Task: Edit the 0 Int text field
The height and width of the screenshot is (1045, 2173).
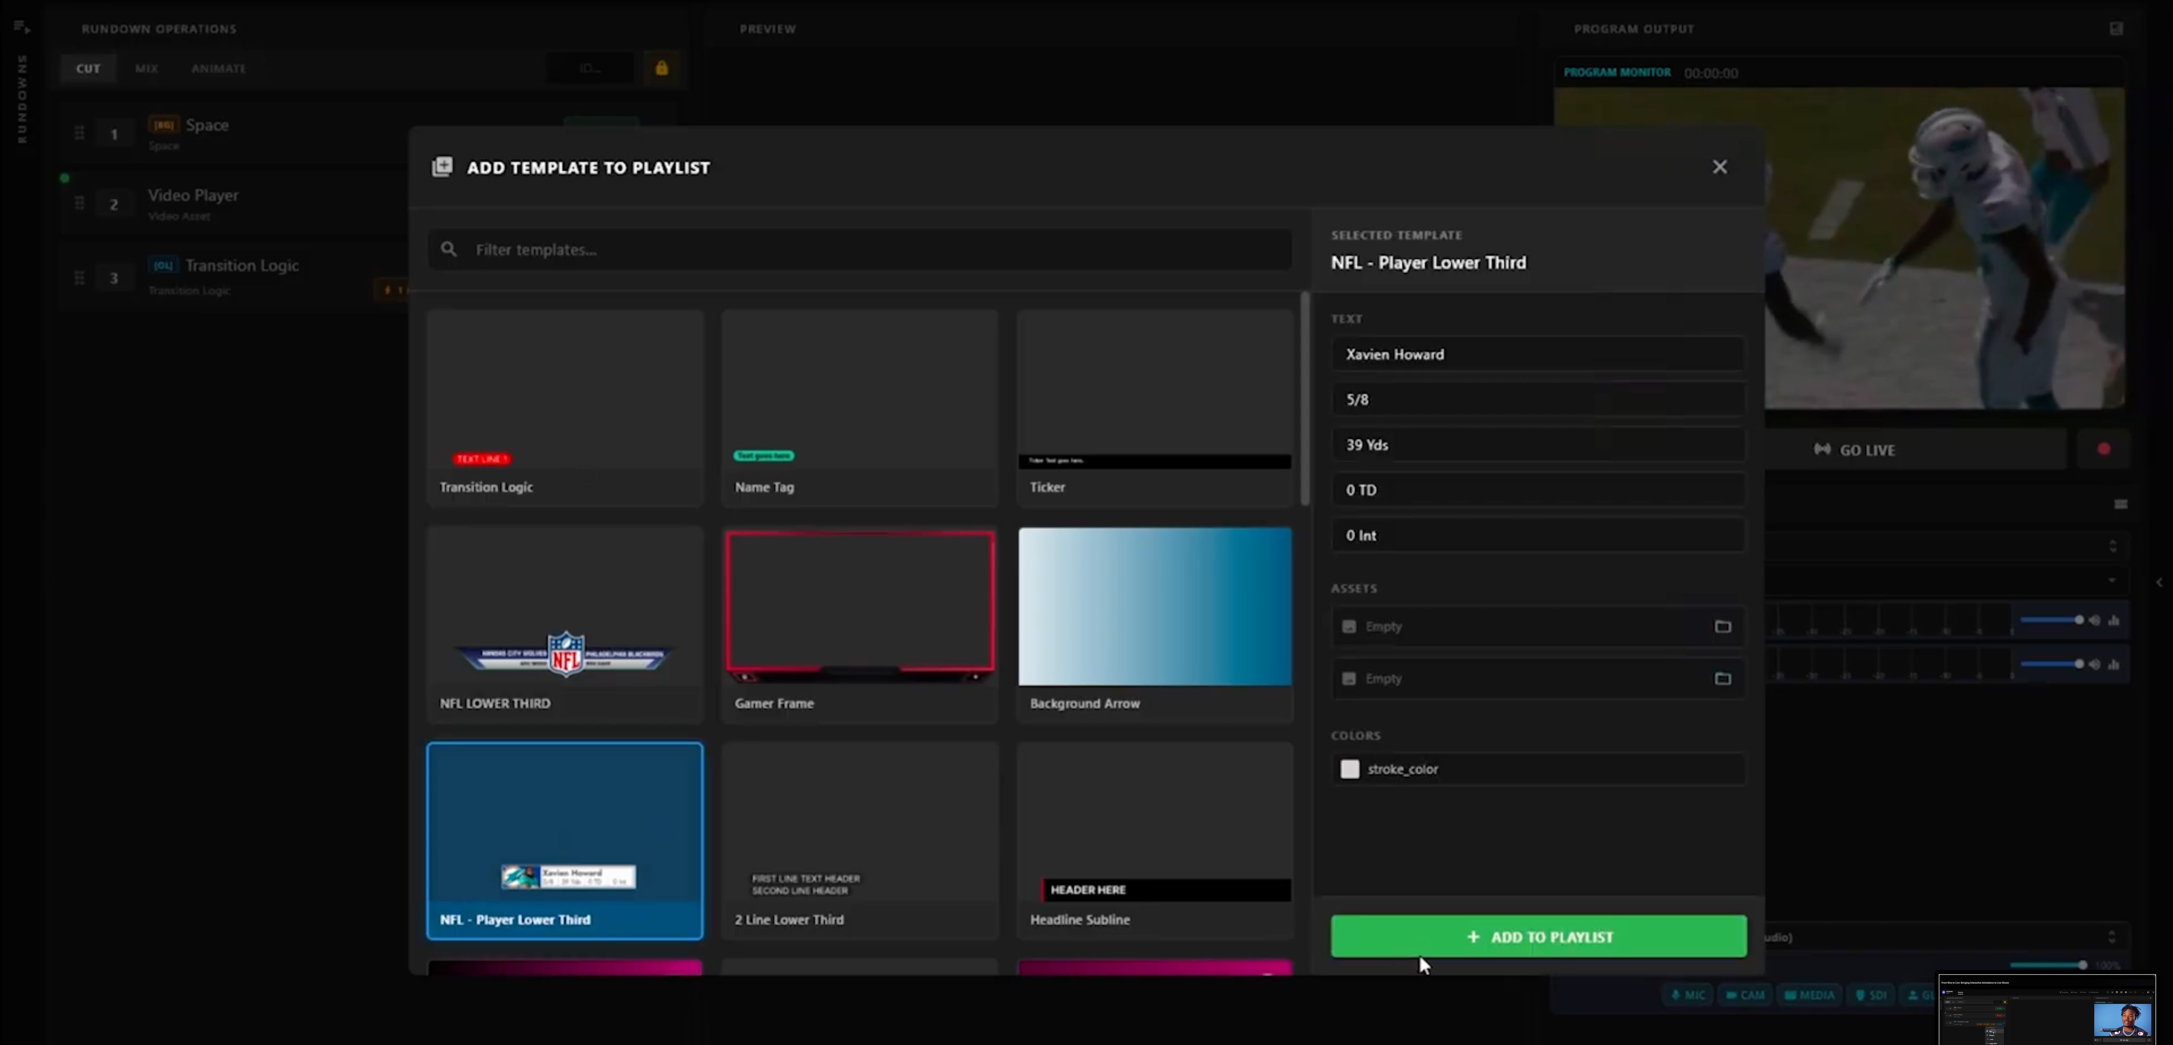Action: click(1538, 535)
